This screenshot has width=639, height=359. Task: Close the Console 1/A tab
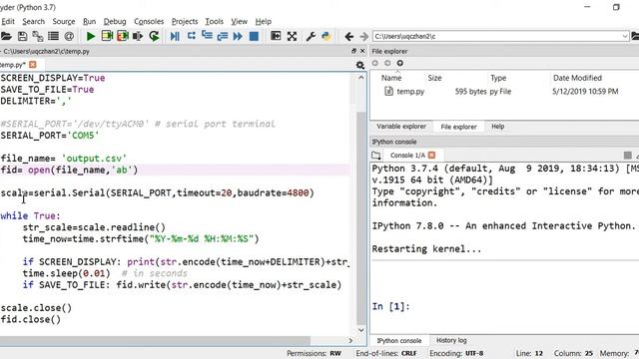[432, 156]
